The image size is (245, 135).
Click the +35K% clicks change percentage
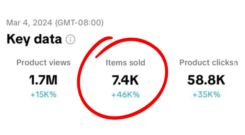click(x=206, y=95)
